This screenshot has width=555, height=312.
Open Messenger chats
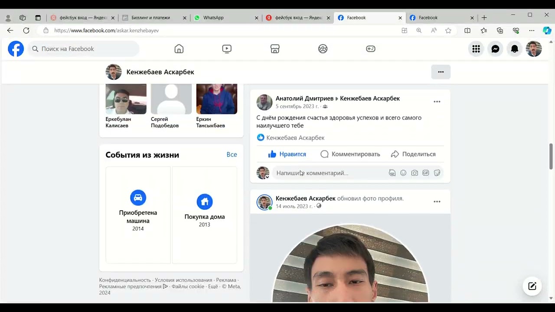pyautogui.click(x=495, y=49)
